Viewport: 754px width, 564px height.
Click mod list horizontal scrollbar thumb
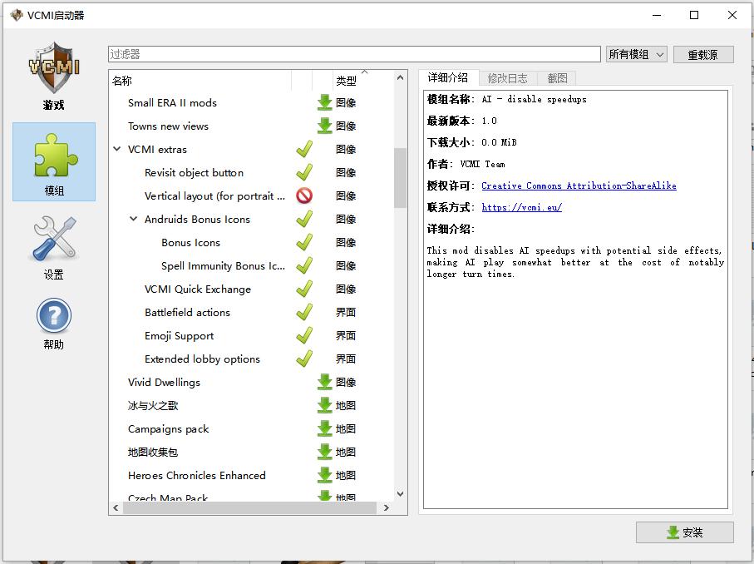(250, 507)
